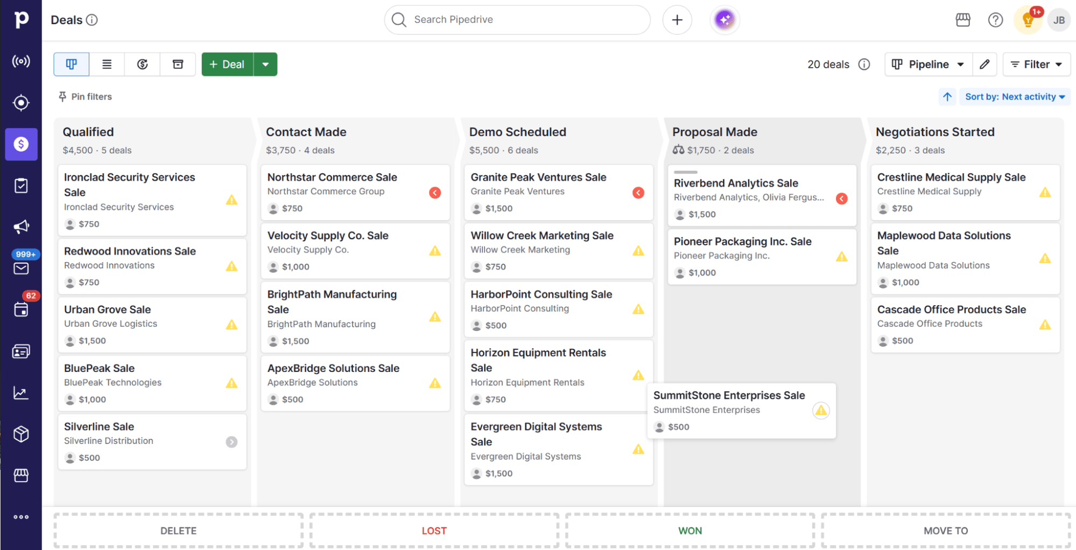Screen dimensions: 1076x550
Task: Open the lightbulb tips notification icon
Action: [1028, 20]
